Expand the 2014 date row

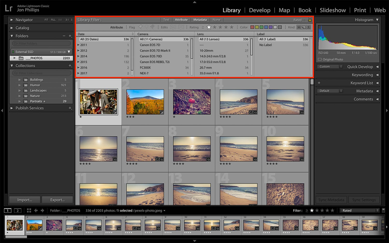[78, 56]
